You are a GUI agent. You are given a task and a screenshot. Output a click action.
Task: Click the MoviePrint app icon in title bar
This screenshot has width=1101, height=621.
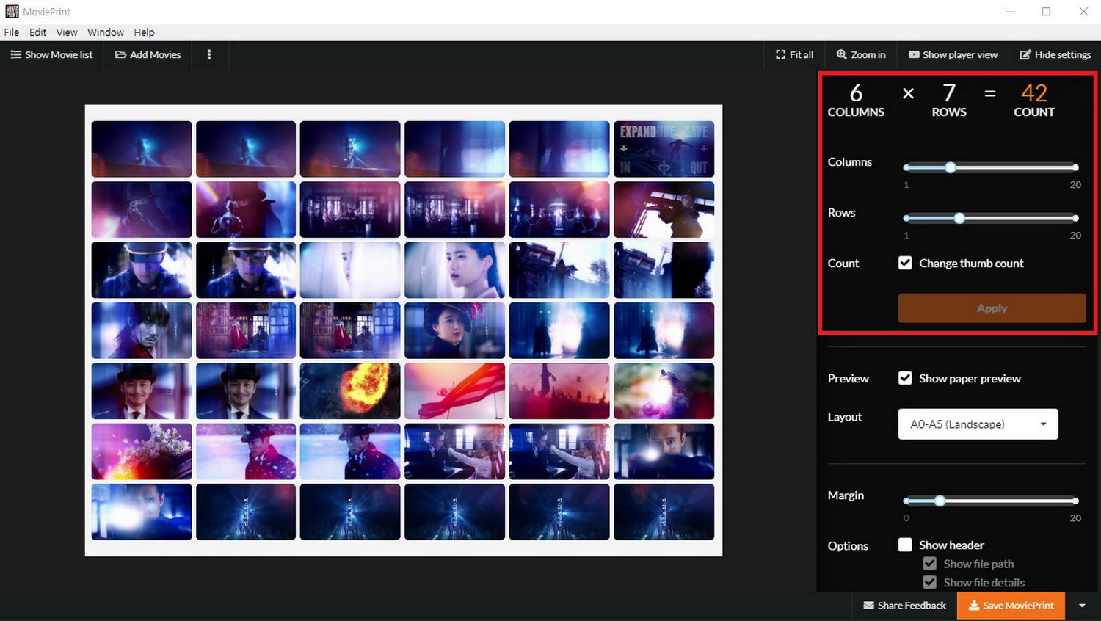(12, 12)
